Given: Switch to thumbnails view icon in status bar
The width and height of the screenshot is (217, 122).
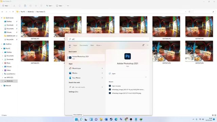Looking at the screenshot, I should coord(215,115).
